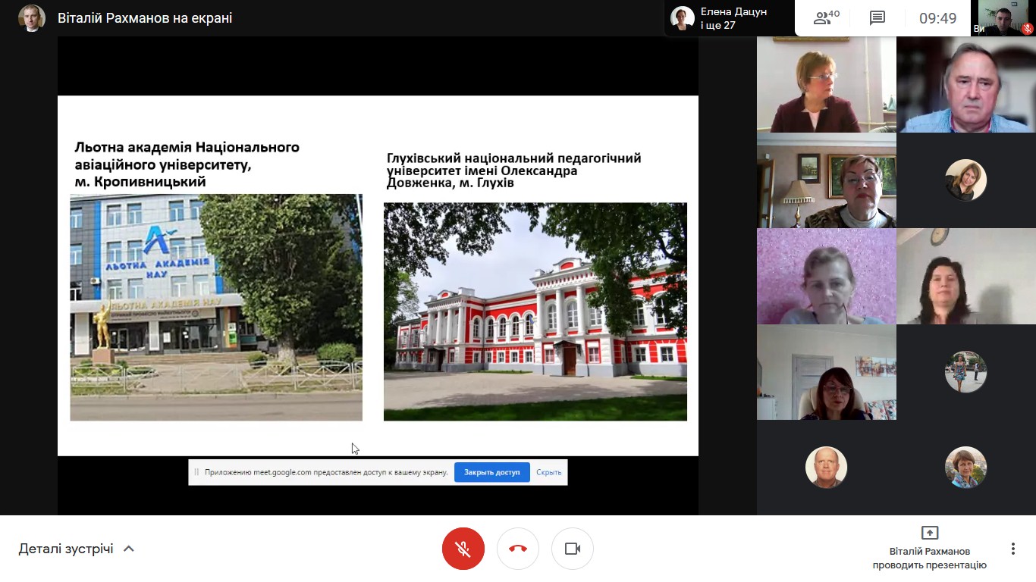1036x582 pixels.
Task: Select video tile of man in blue shirt
Action: pos(965,85)
